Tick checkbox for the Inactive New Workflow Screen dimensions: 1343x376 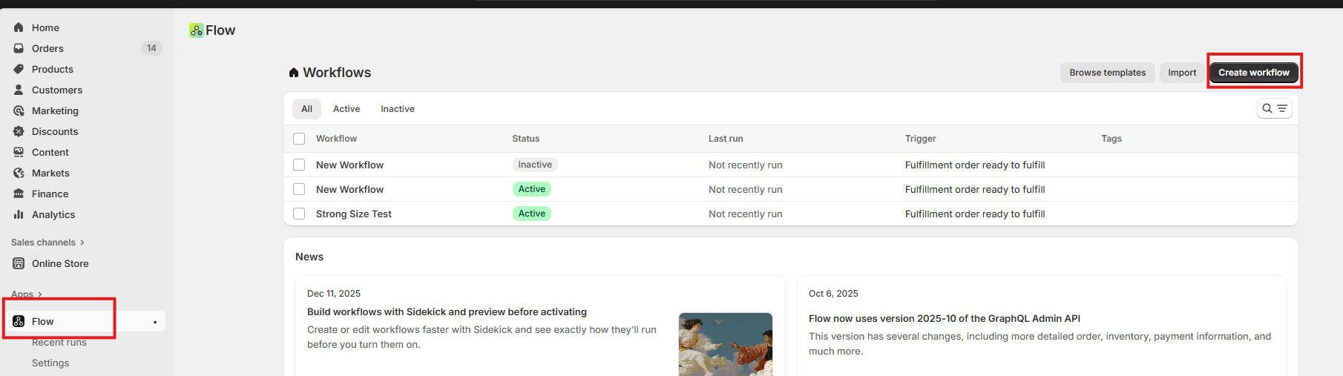pyautogui.click(x=299, y=165)
